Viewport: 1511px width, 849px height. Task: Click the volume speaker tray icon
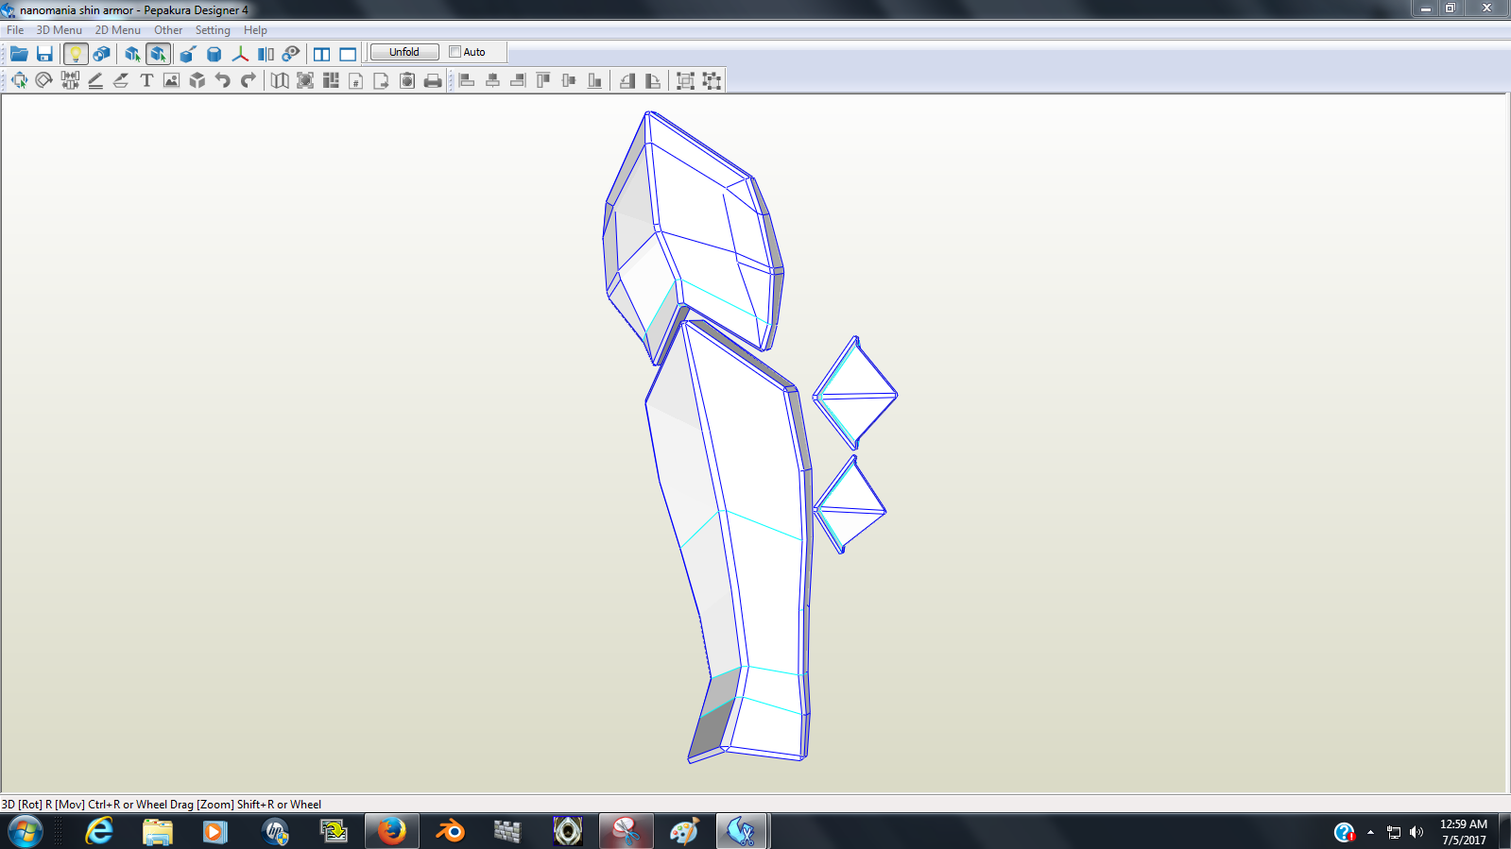1416,832
